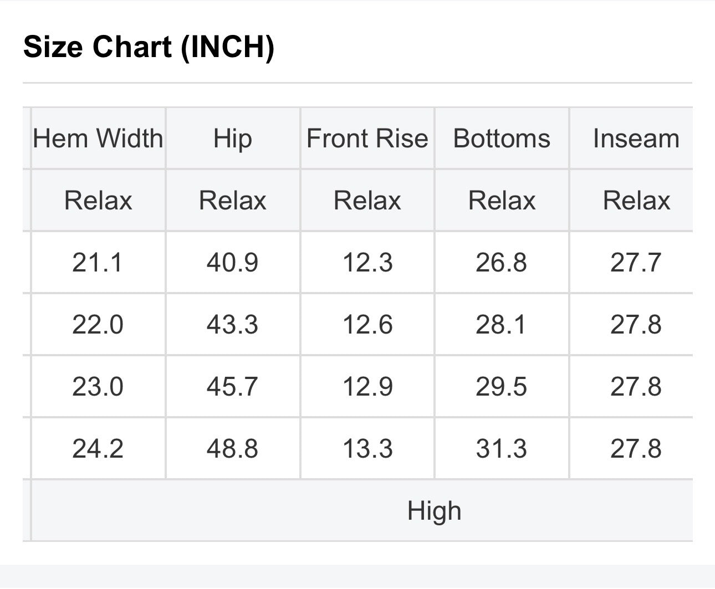The height and width of the screenshot is (589, 715).
Task: Select the 48.8 hip value
Action: tap(233, 449)
